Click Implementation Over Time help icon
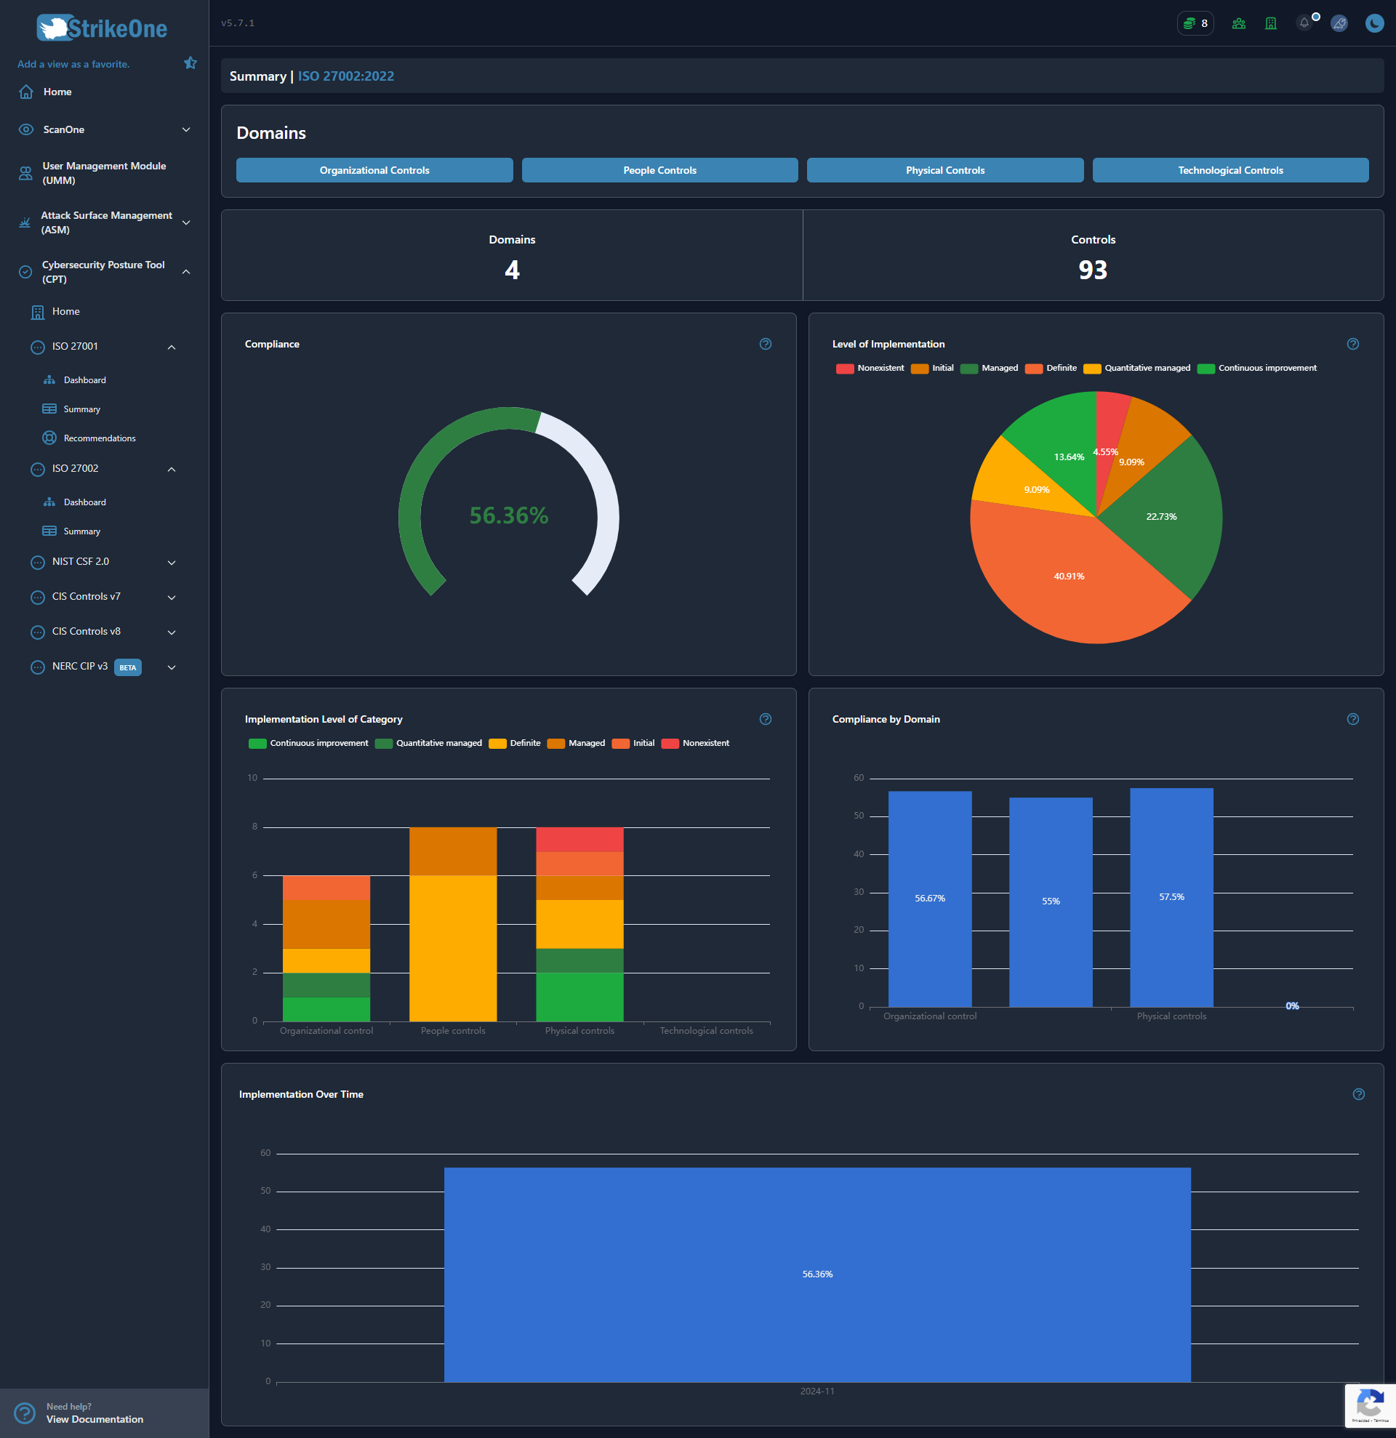1396x1438 pixels. (1359, 1094)
